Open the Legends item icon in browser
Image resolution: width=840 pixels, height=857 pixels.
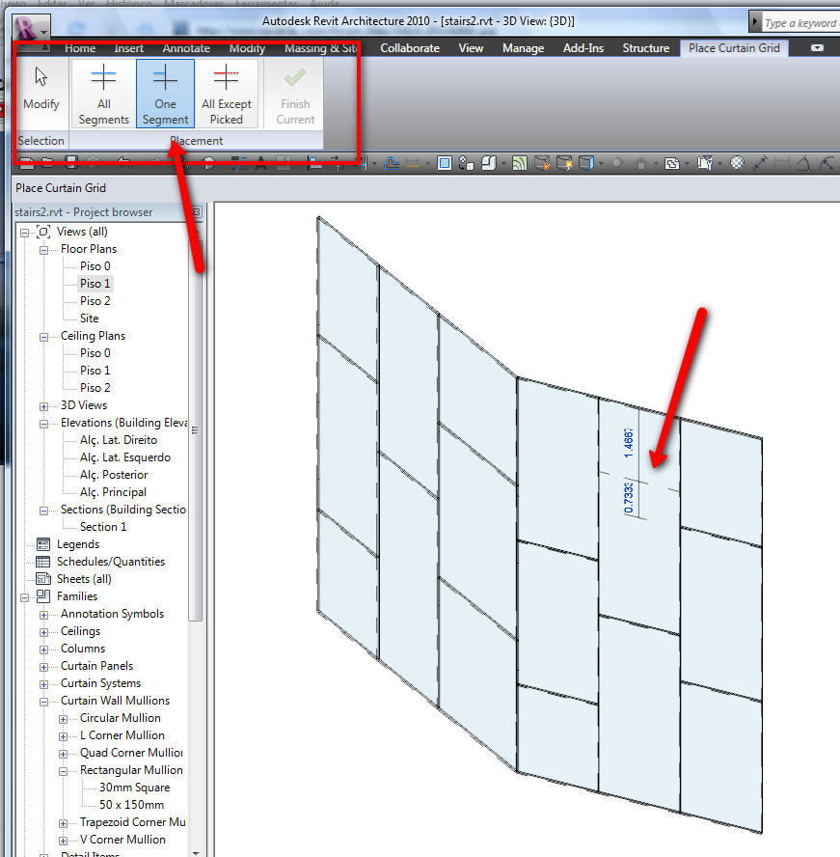click(x=43, y=544)
